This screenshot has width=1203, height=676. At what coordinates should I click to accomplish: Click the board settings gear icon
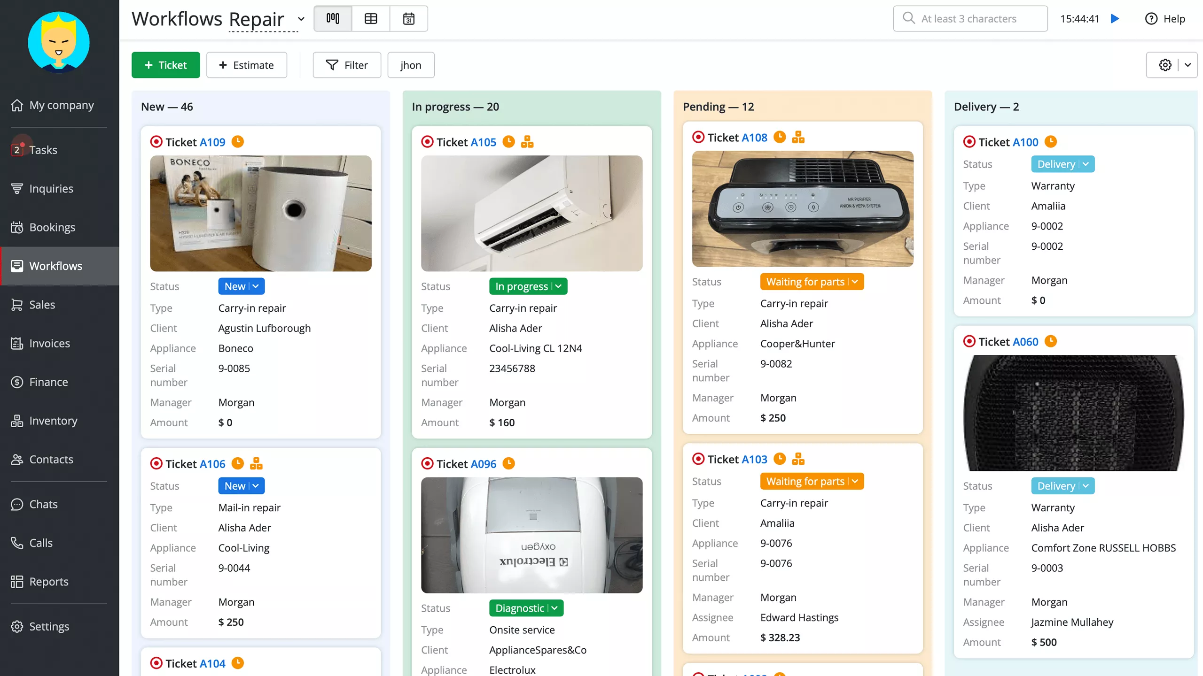(x=1165, y=65)
